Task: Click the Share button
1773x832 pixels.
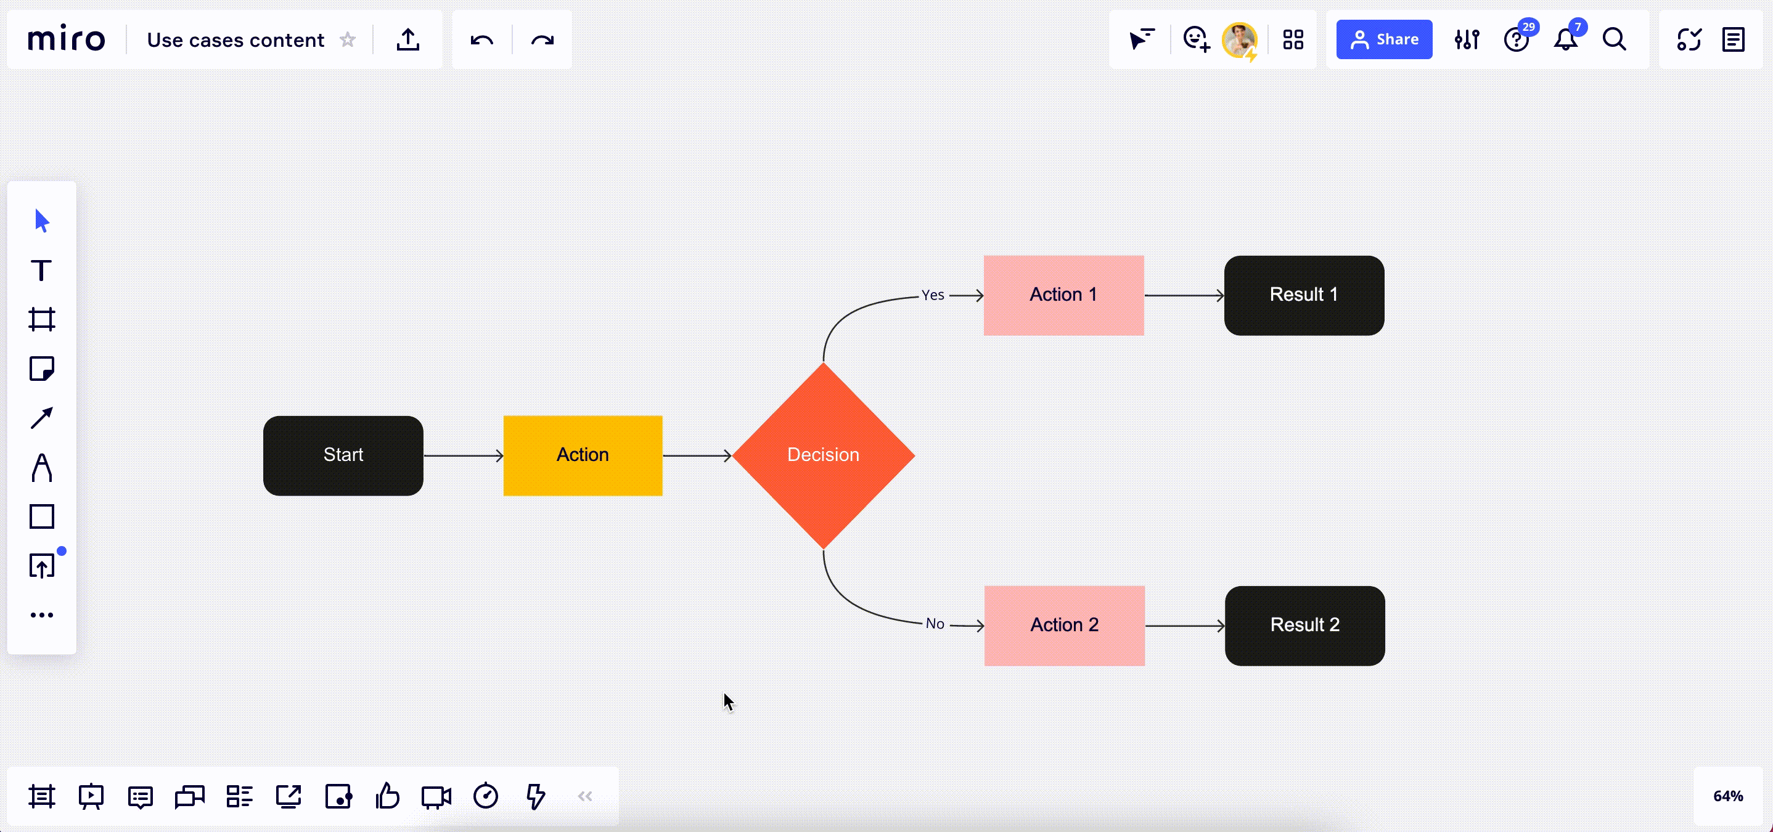Action: [x=1383, y=39]
